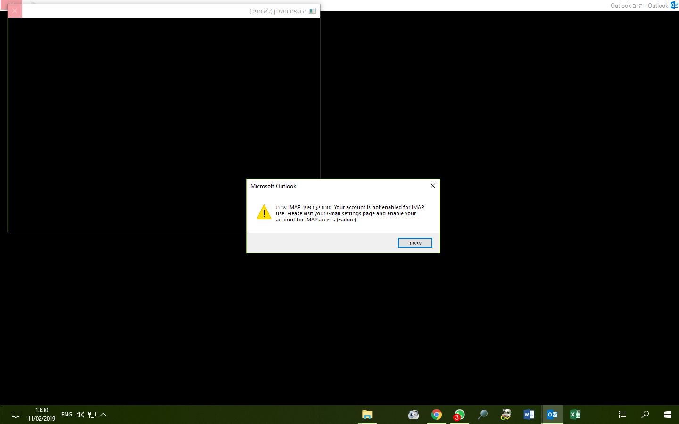Viewport: 679px width, 424px height.
Task: Open the taskbar app between File Explorer and Chrome
Action: pyautogui.click(x=414, y=415)
